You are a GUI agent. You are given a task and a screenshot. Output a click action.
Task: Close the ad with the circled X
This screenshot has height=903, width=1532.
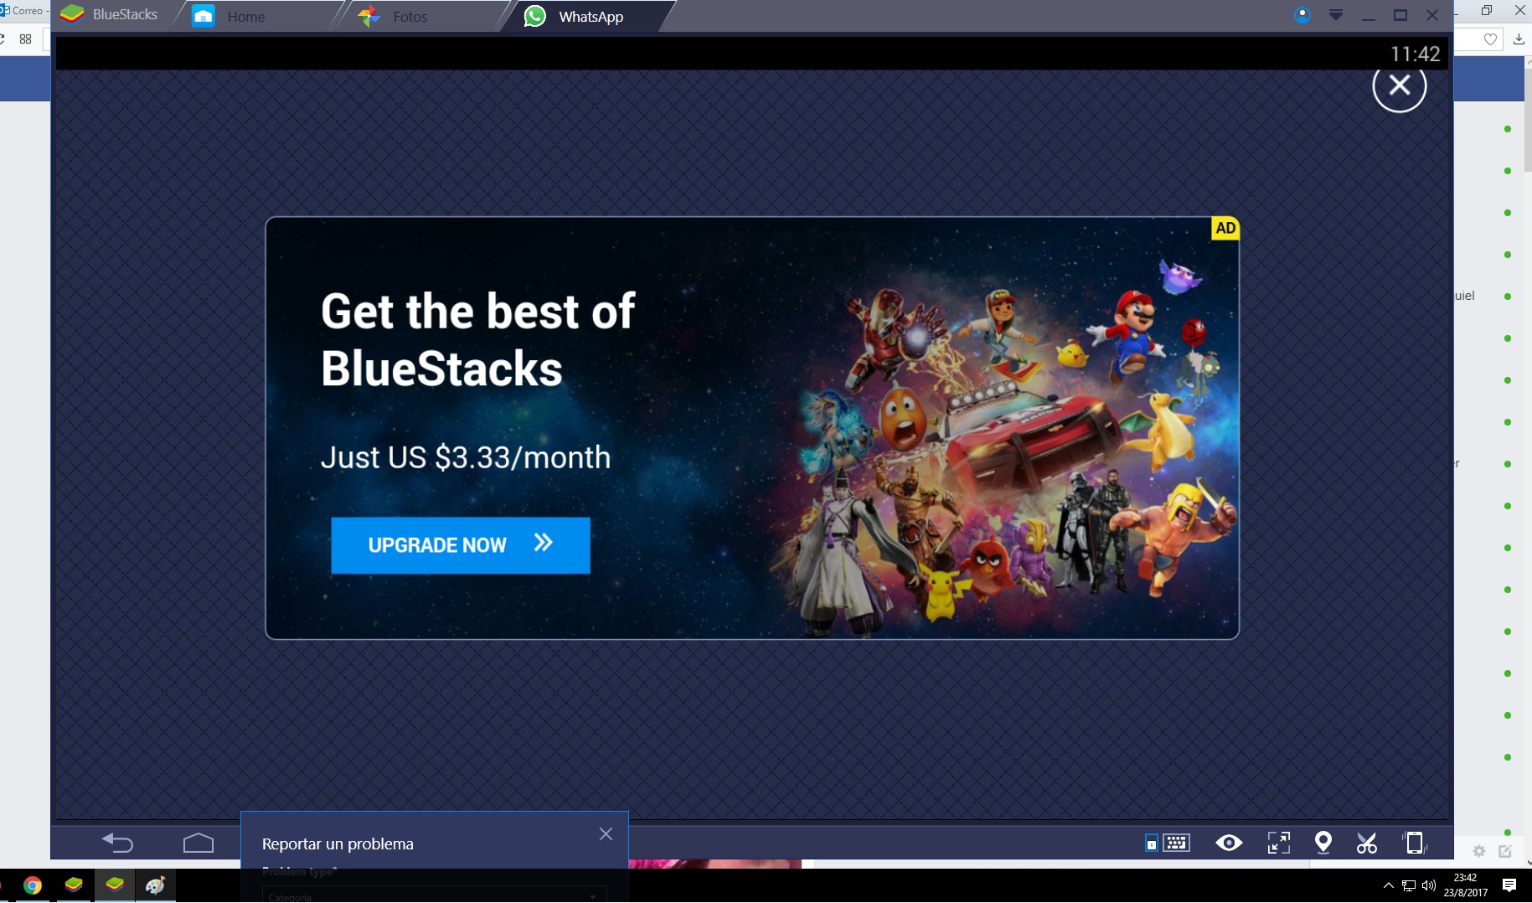click(x=1399, y=85)
